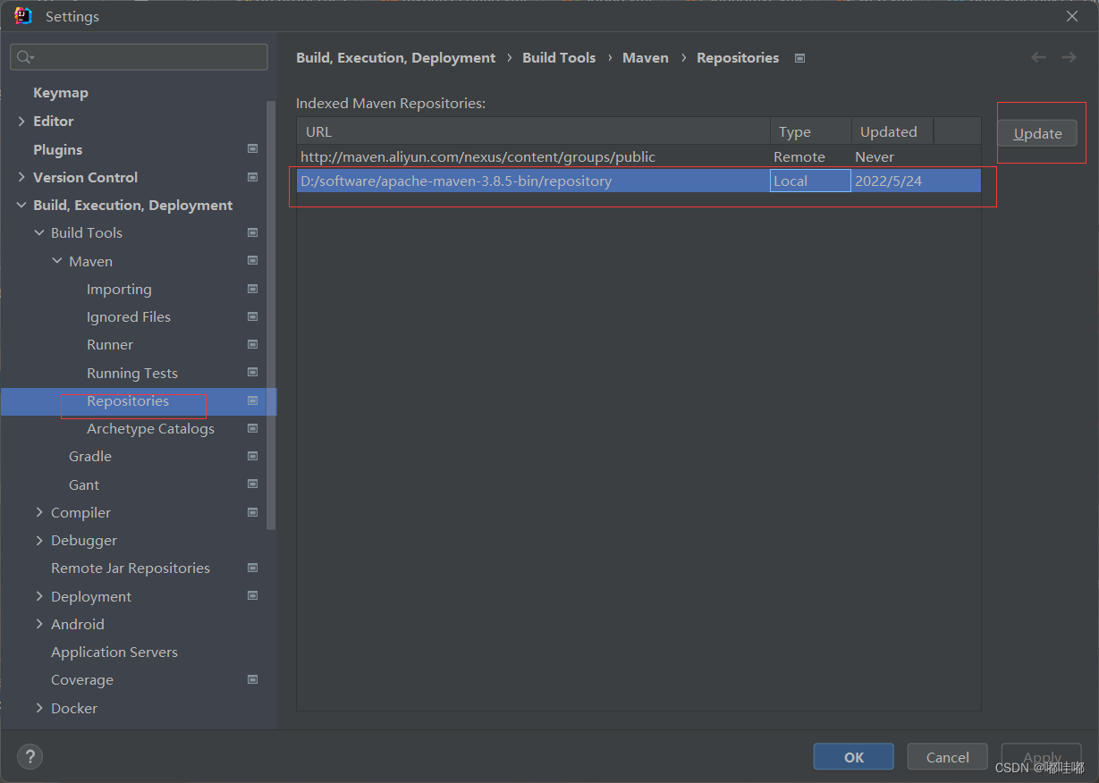Click the Updated column header

tap(892, 131)
